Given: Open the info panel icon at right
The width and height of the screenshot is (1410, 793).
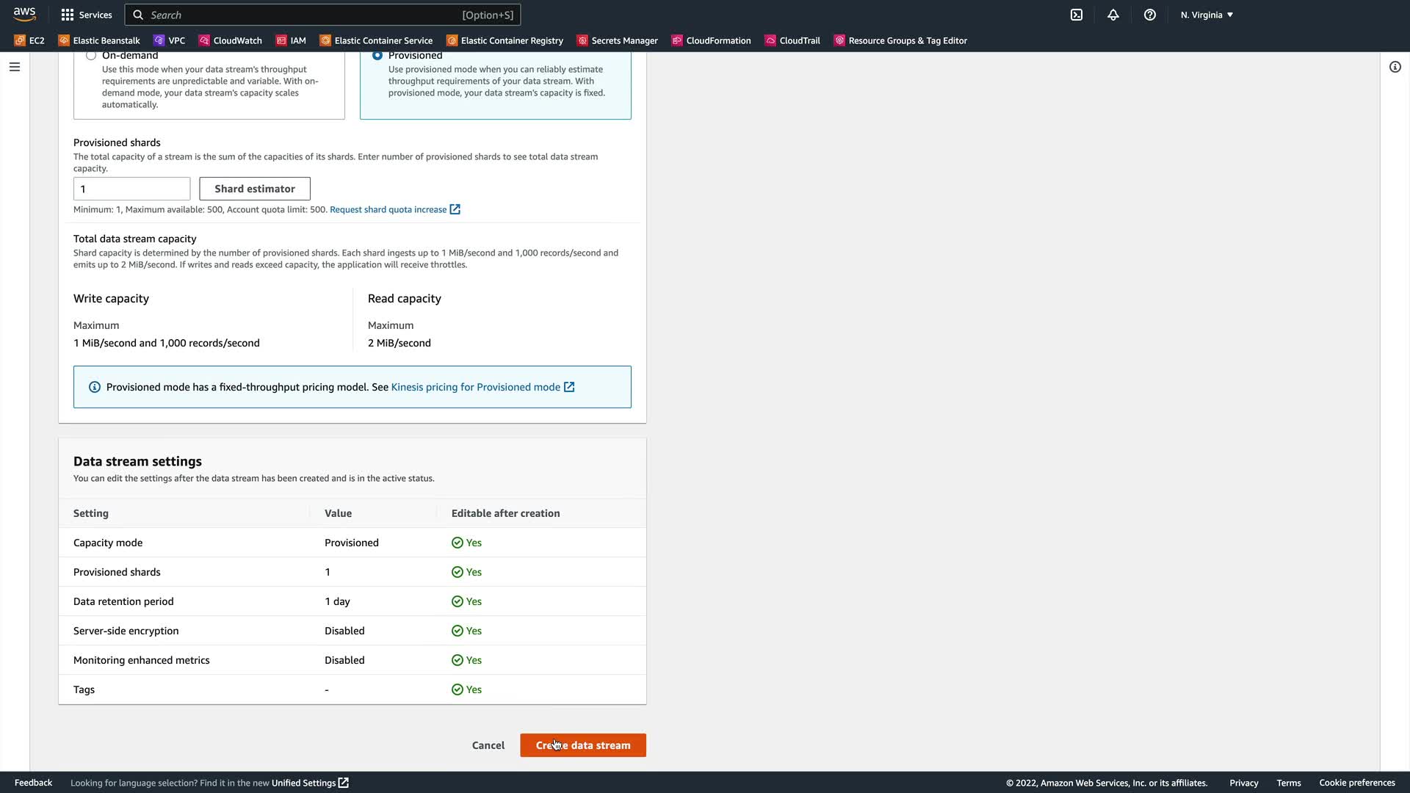Looking at the screenshot, I should 1395,67.
